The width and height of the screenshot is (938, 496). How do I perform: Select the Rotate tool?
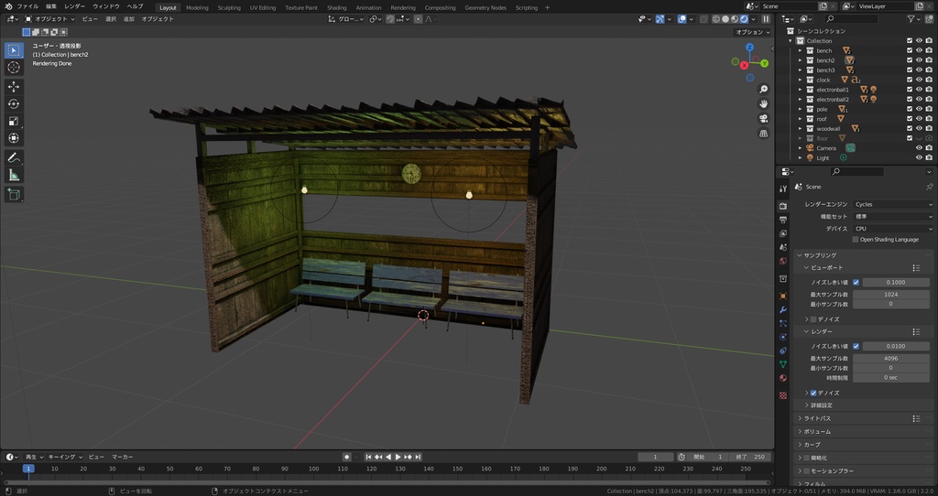14,104
